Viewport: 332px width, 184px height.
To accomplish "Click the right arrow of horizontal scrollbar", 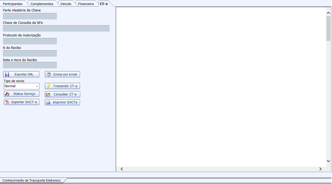I will 320,169.
